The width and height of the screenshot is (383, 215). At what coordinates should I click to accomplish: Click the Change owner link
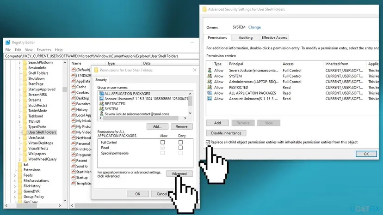coord(254,27)
